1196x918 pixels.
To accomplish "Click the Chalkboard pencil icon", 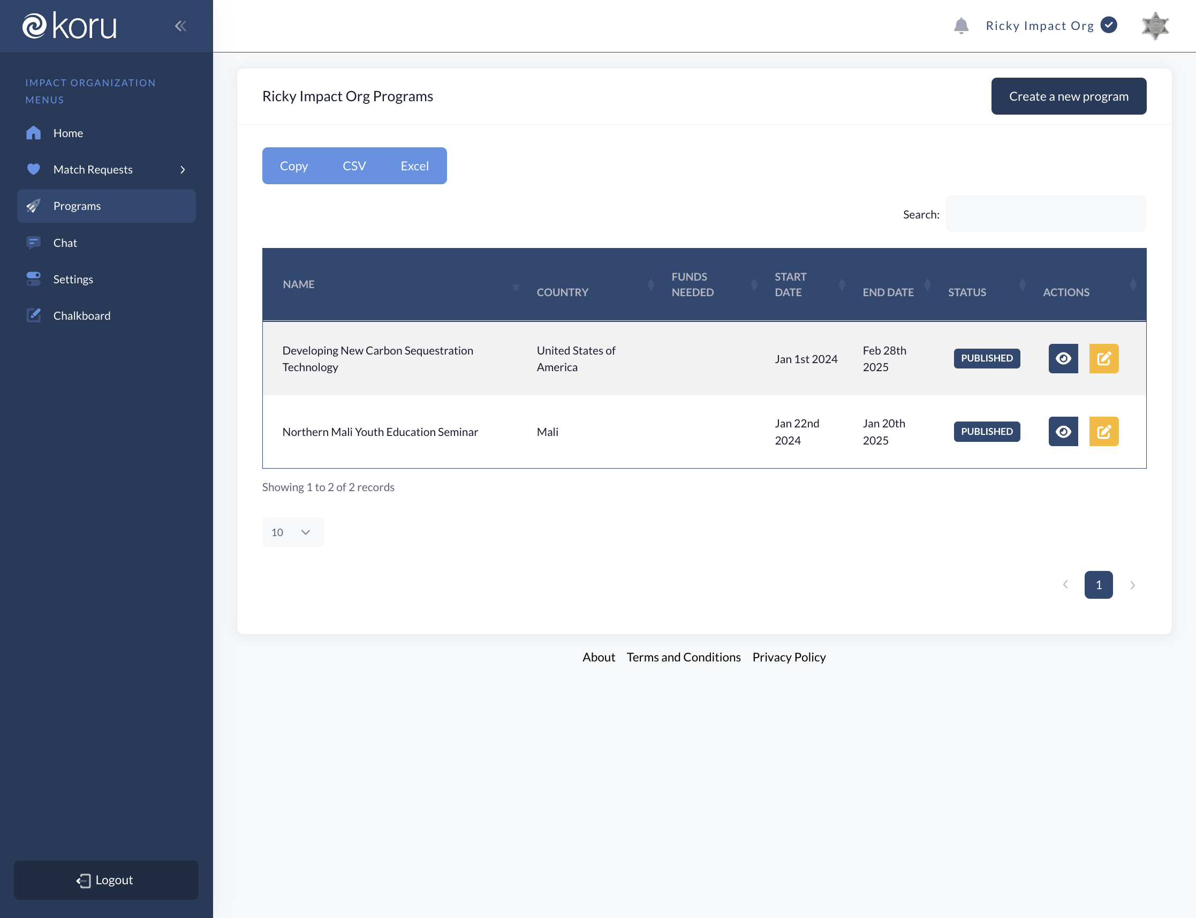I will (33, 315).
